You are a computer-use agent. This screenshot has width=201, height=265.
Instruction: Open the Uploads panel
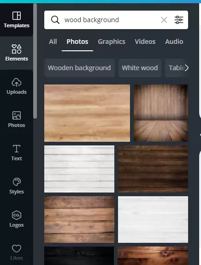point(17,86)
